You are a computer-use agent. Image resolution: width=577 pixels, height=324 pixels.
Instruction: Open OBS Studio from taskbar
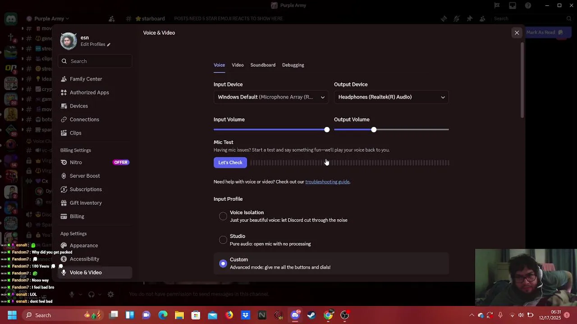tap(345, 315)
